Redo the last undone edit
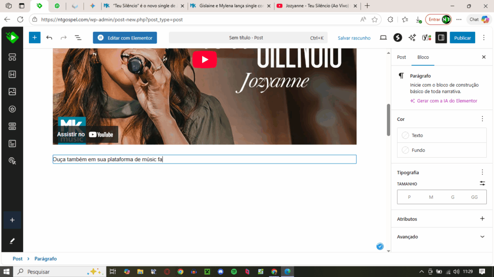This screenshot has height=277, width=494. pyautogui.click(x=64, y=38)
